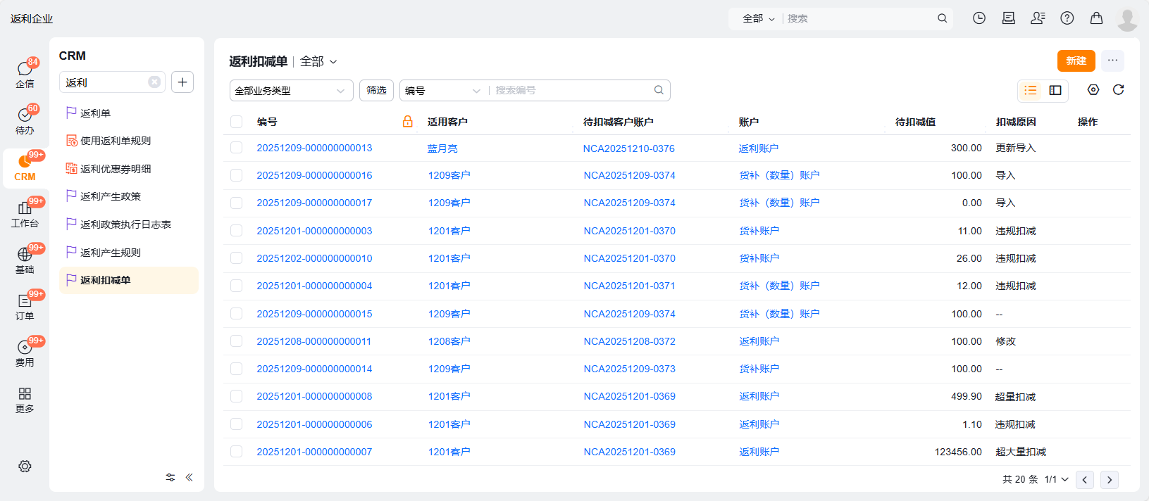The width and height of the screenshot is (1149, 501).
Task: Open the help question mark icon
Action: [1067, 18]
